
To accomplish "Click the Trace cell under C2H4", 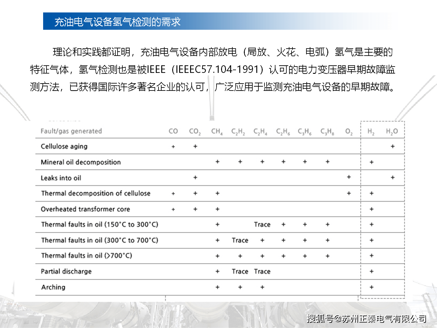I will point(262,224).
